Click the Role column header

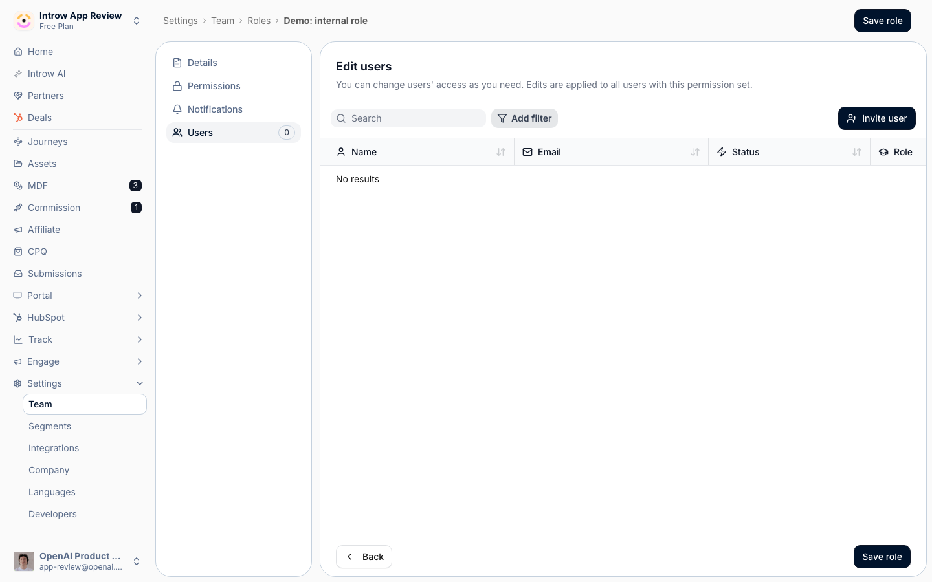(x=898, y=152)
